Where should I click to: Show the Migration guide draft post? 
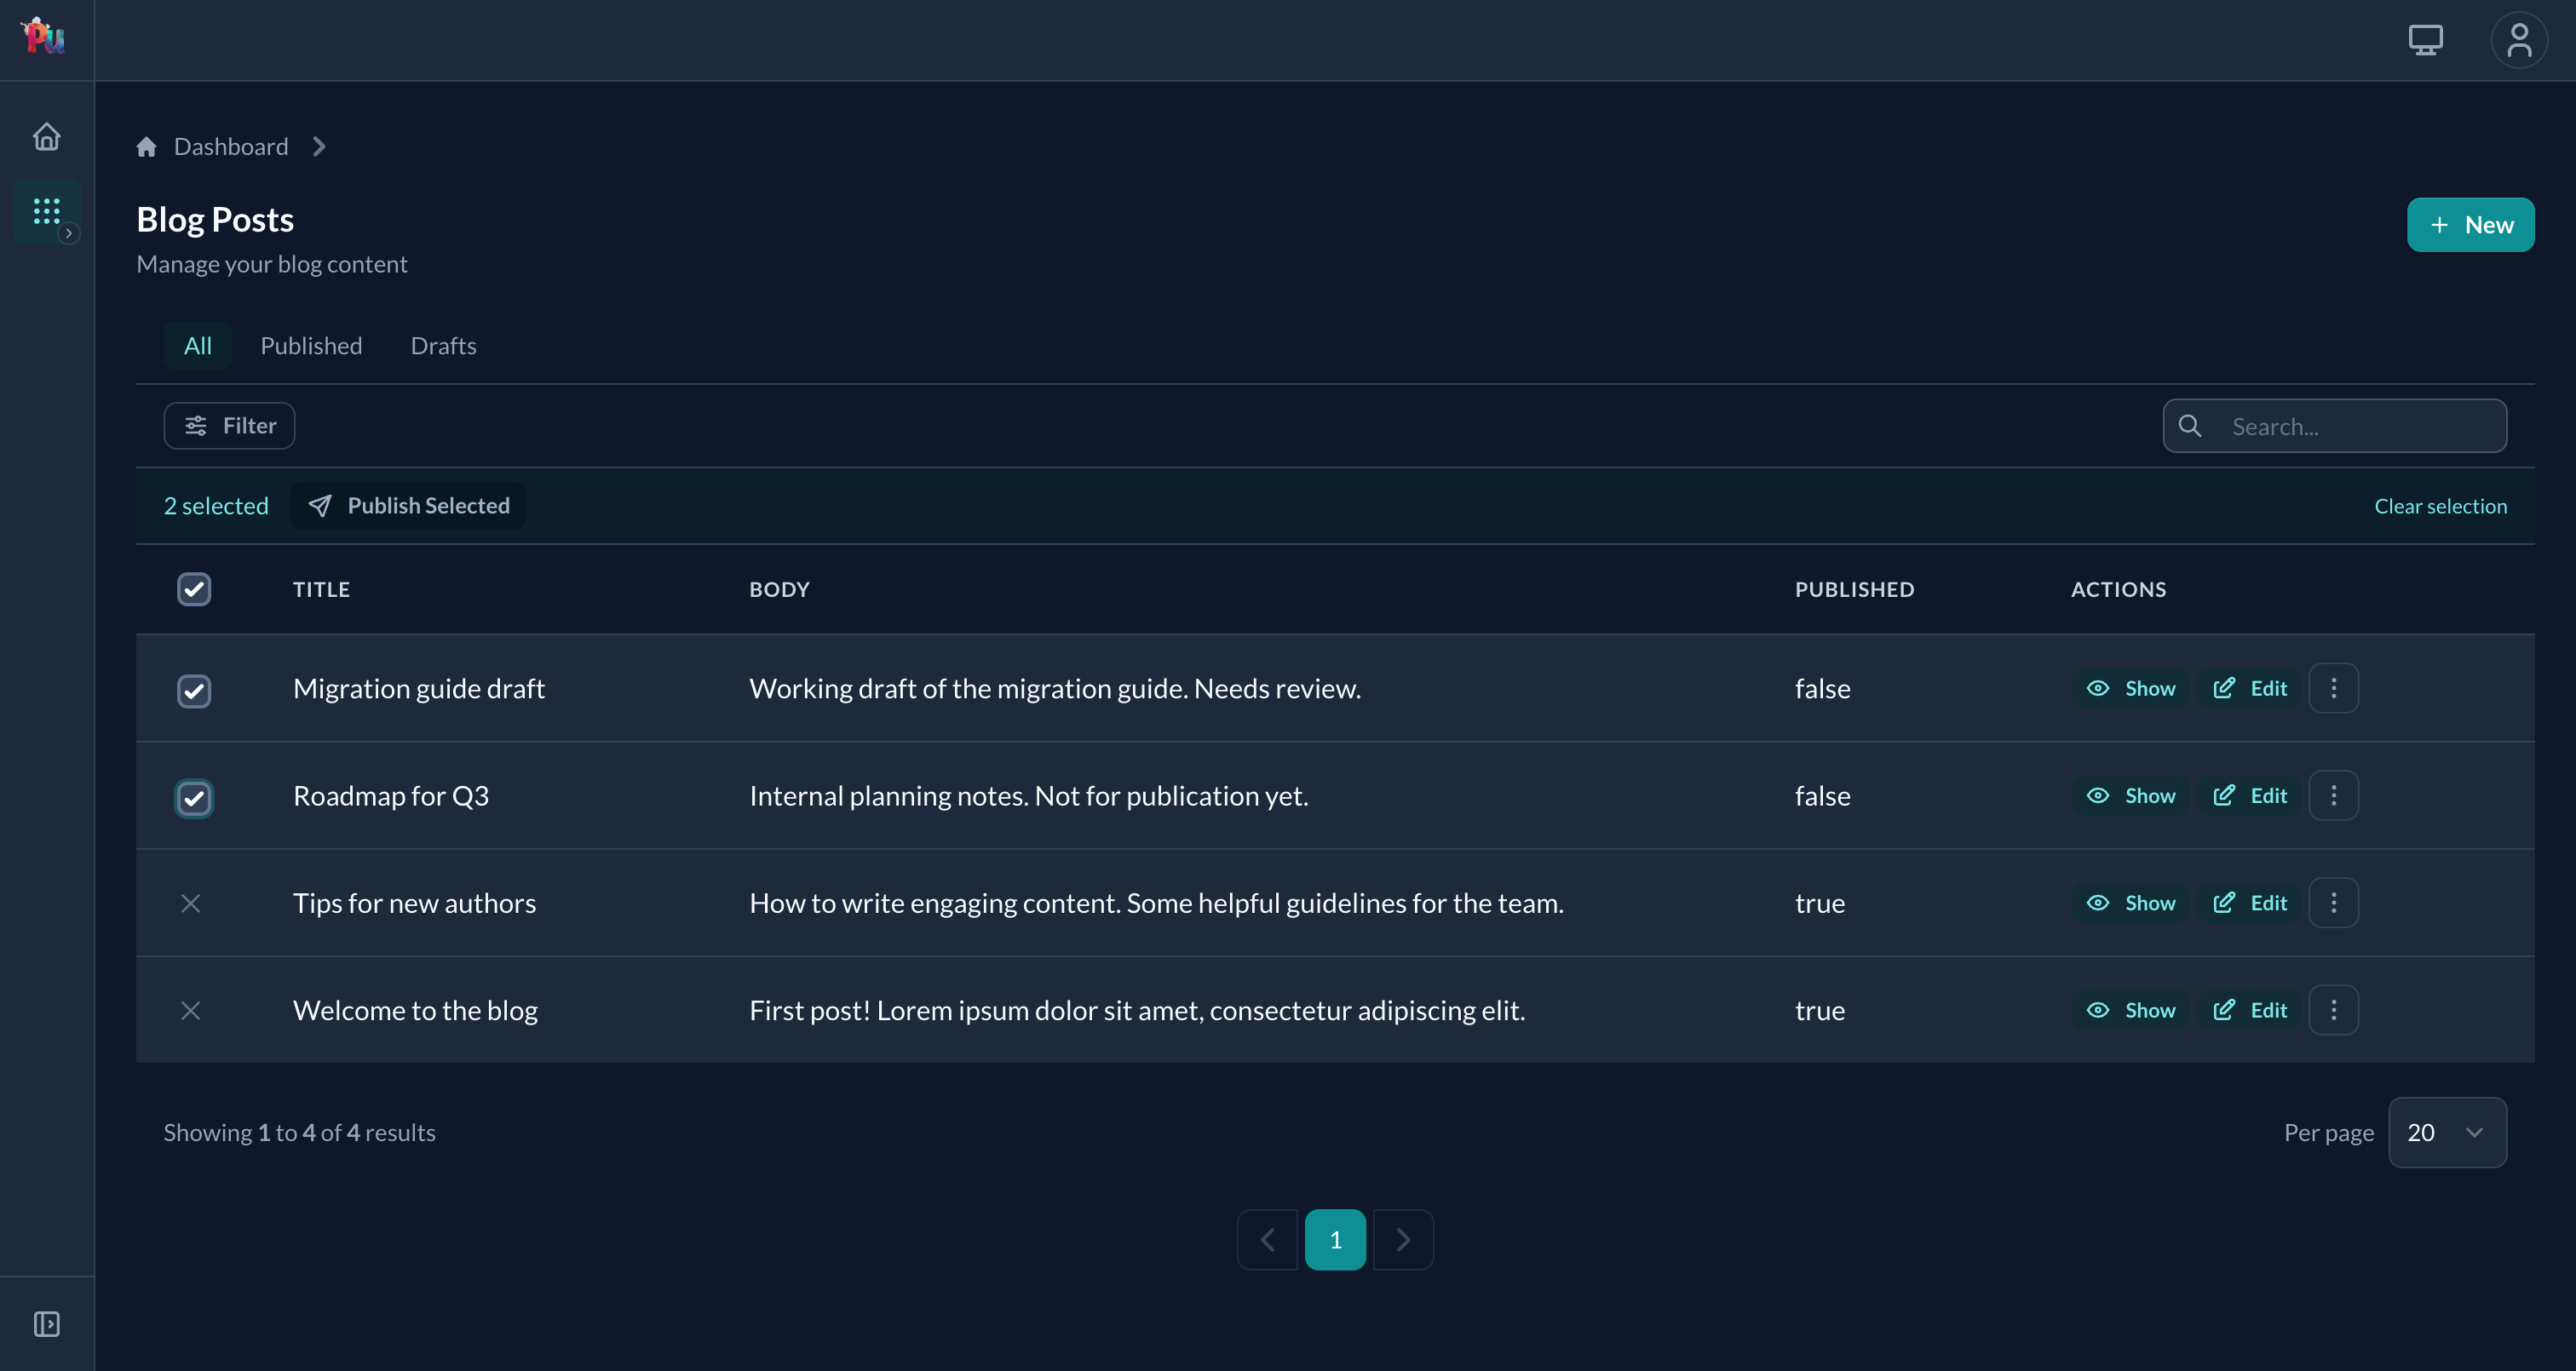click(2131, 688)
